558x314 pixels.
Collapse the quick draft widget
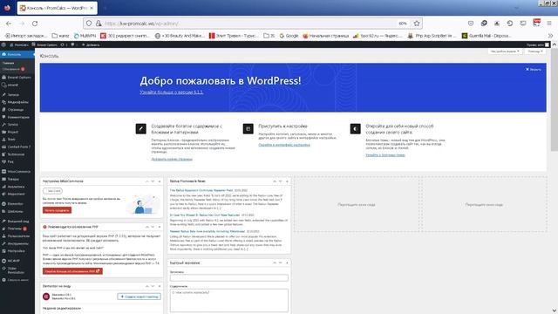287,263
